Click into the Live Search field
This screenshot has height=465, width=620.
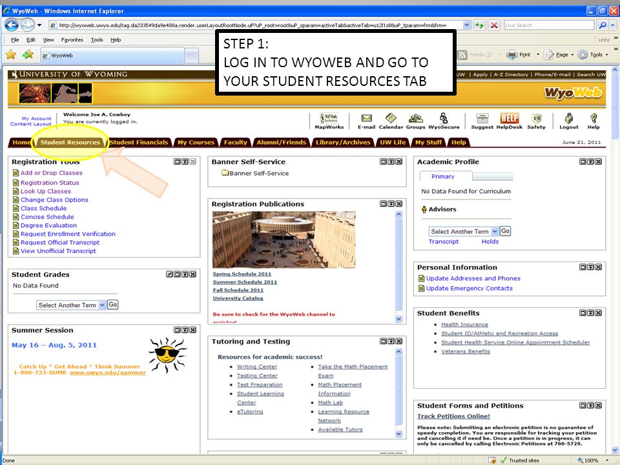549,25
